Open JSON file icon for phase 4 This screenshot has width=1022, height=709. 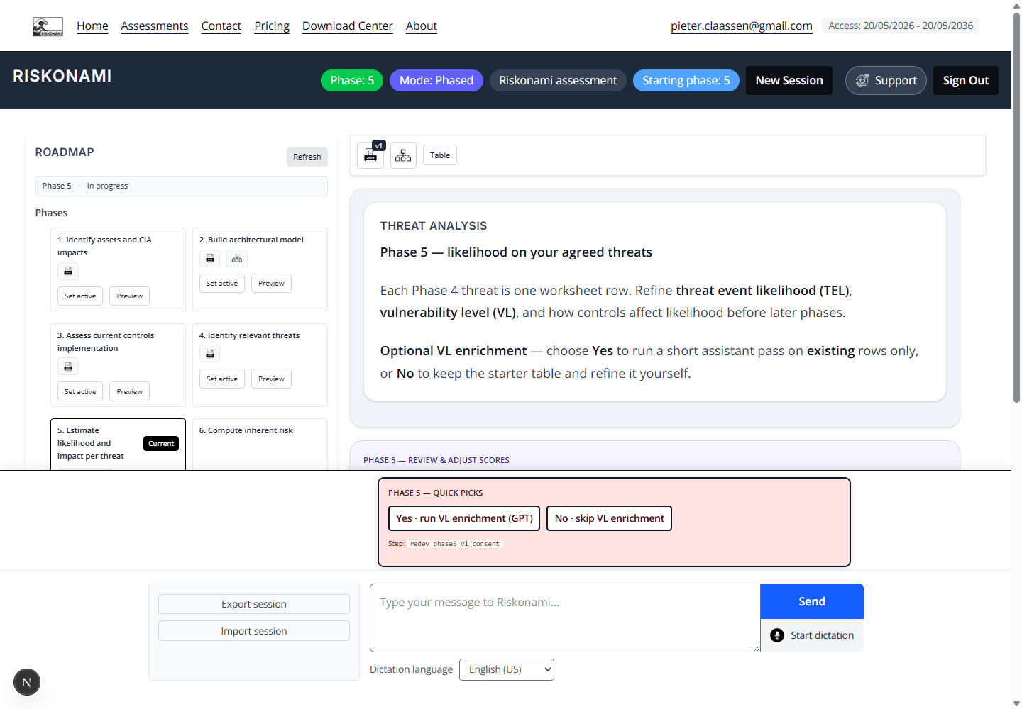[x=210, y=354]
